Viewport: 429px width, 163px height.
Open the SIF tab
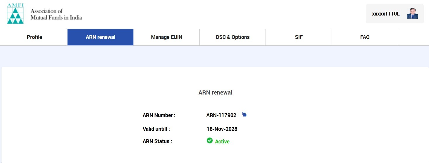coord(299,37)
